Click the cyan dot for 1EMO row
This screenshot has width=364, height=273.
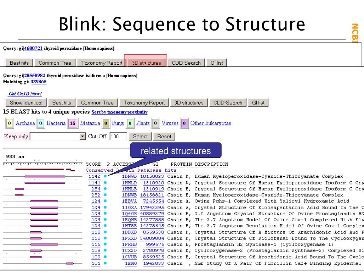click(x=105, y=263)
